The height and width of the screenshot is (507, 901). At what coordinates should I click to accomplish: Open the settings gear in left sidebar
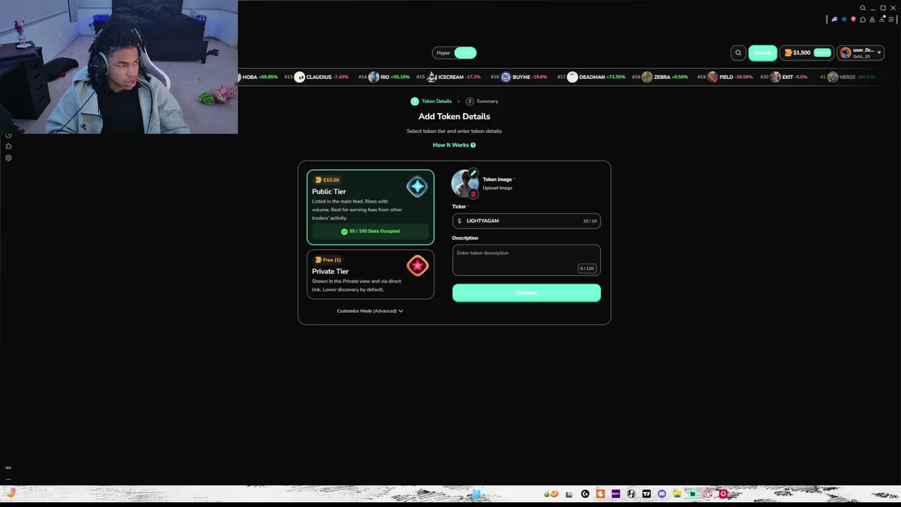click(x=8, y=158)
